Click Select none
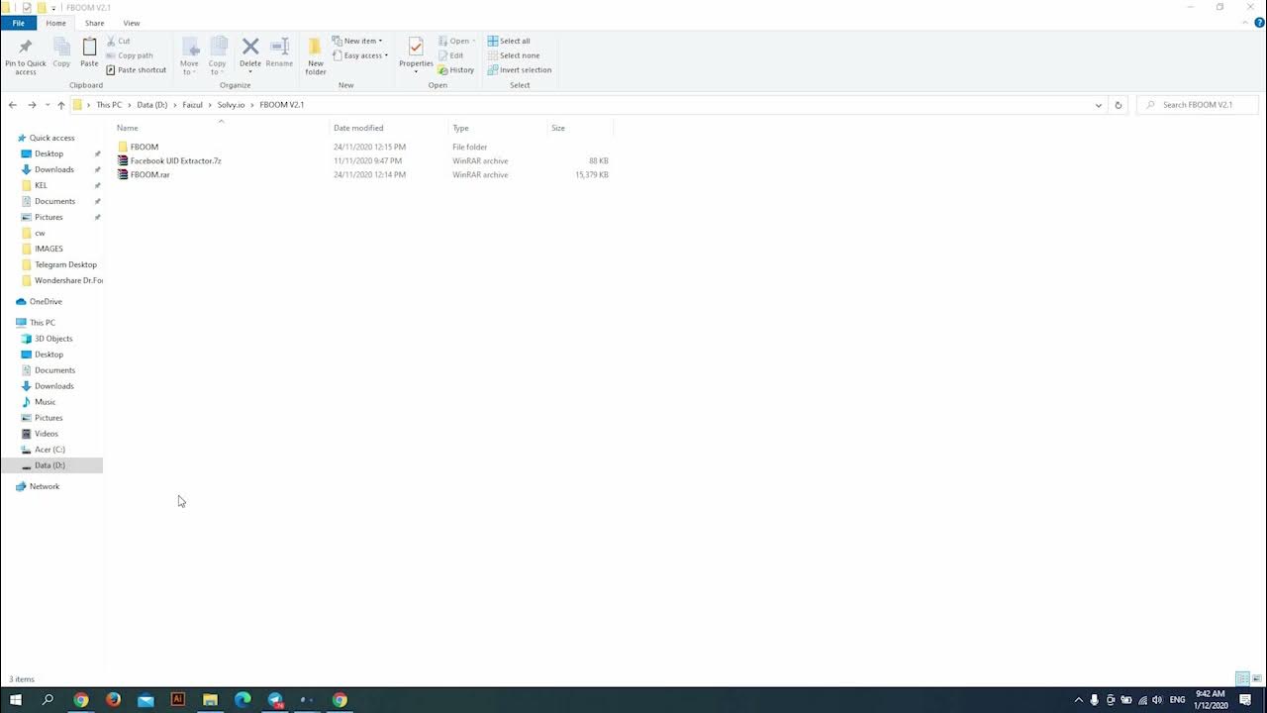The image size is (1267, 713). point(513,55)
